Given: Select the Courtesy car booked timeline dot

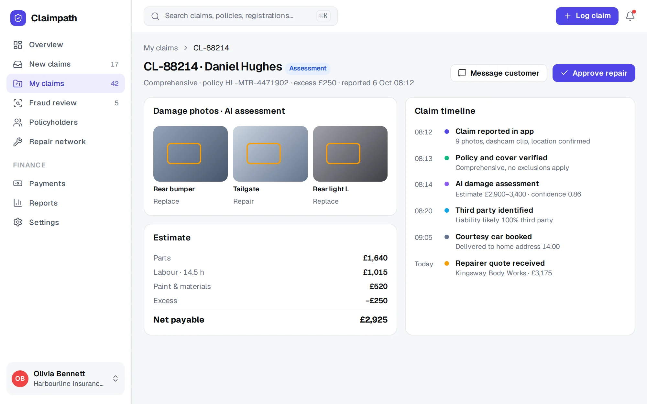Looking at the screenshot, I should [447, 237].
